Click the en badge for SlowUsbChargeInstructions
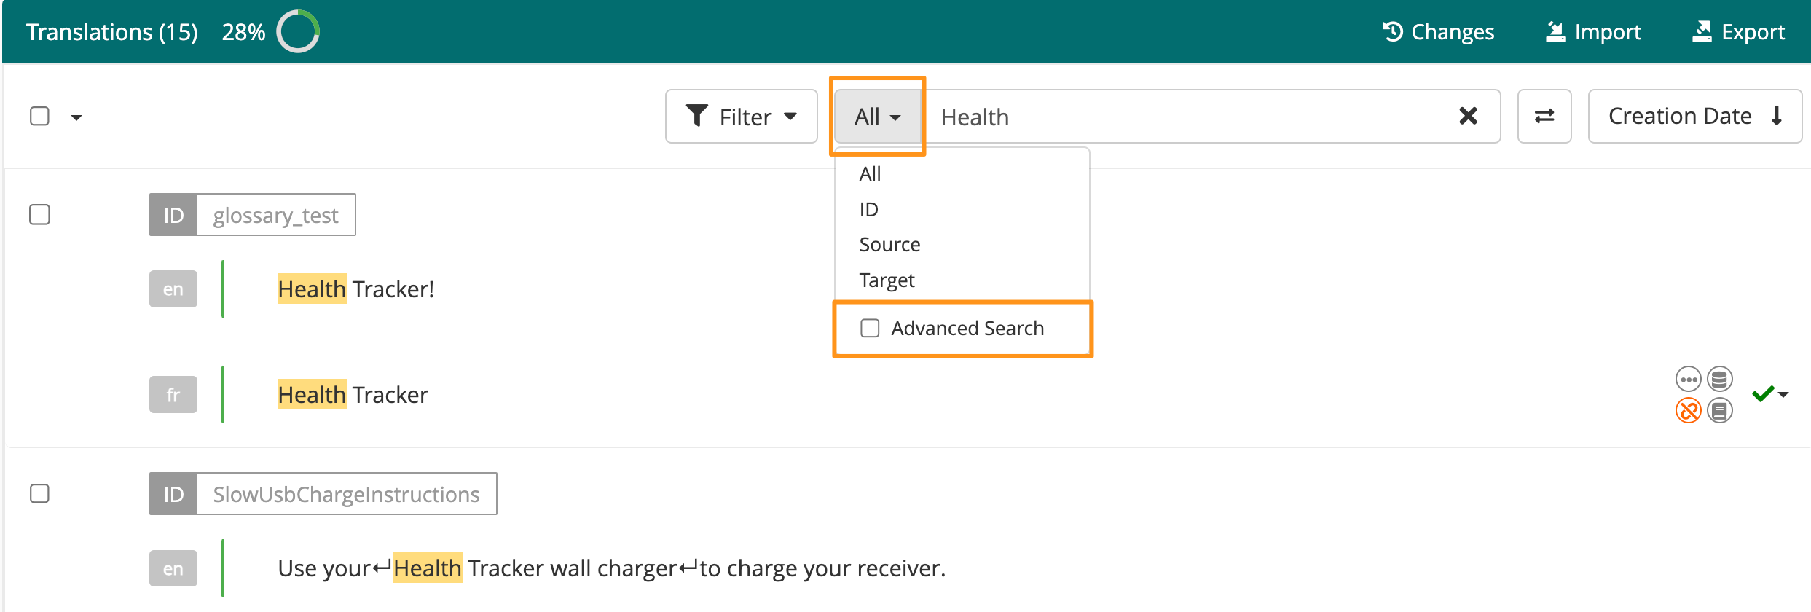The image size is (1811, 612). coord(173,568)
